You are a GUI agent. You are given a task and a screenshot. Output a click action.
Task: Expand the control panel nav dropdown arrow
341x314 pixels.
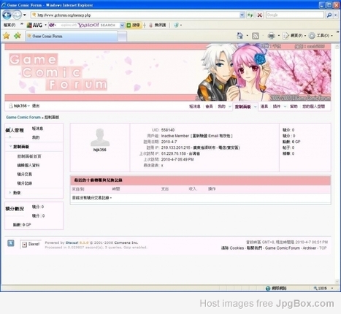(x=255, y=107)
